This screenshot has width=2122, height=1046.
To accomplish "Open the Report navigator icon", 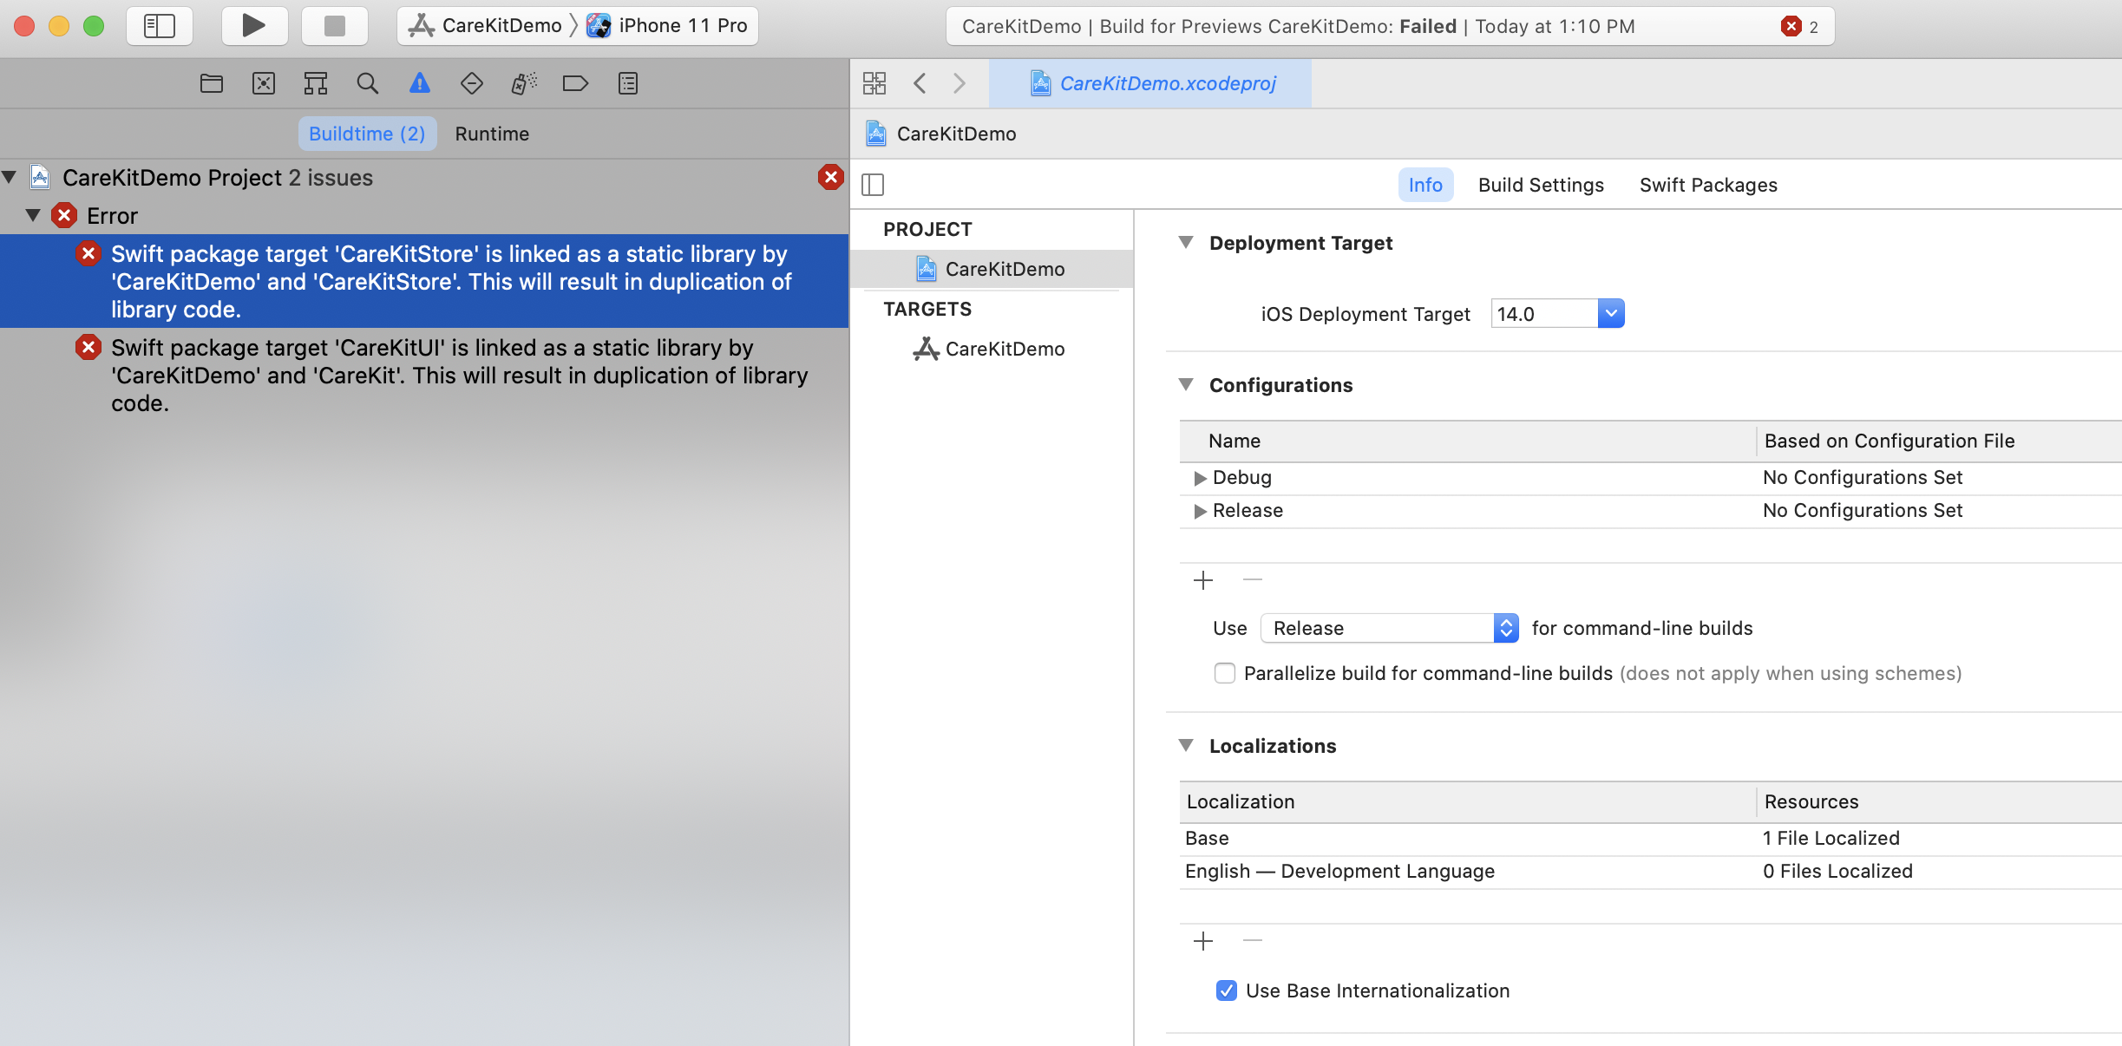I will point(627,83).
